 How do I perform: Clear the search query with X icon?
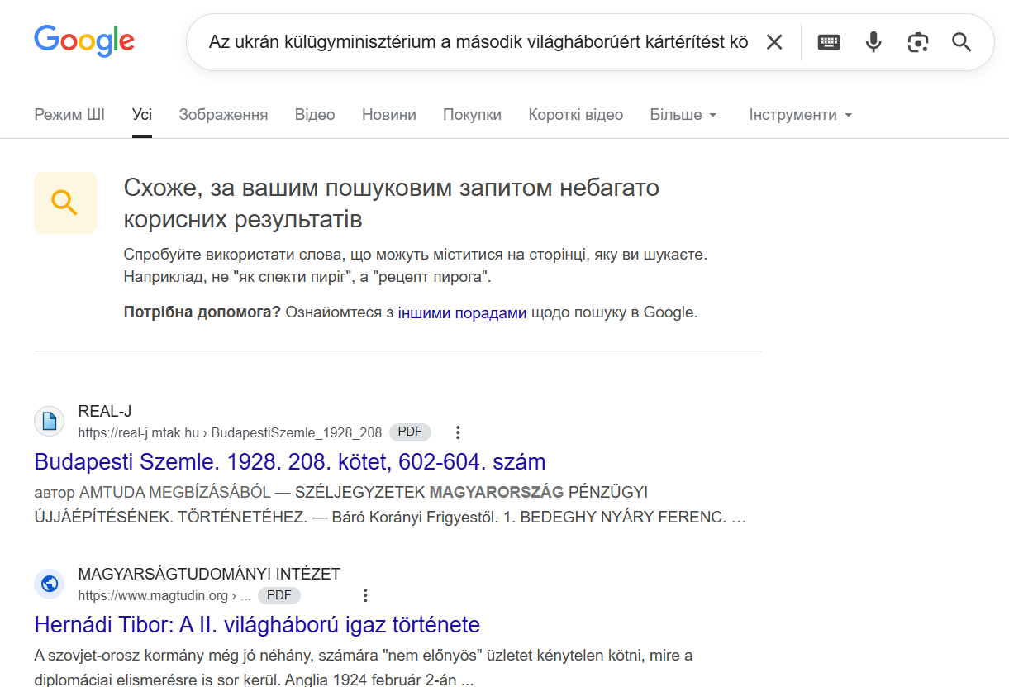pos(773,42)
